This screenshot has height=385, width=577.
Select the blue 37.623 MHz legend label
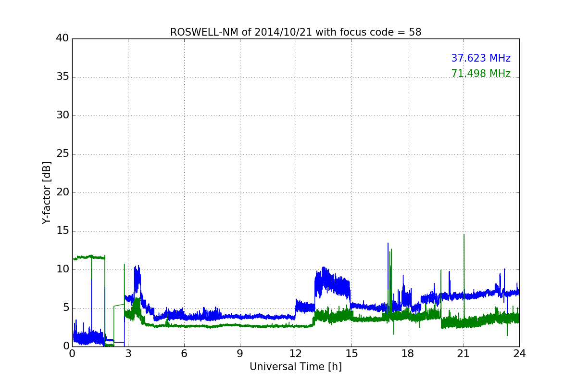tap(481, 58)
